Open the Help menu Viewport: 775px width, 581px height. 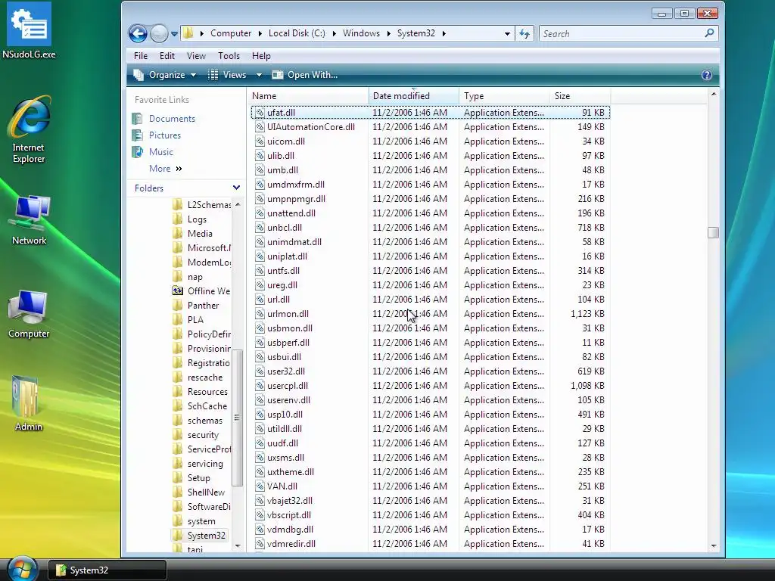tap(261, 56)
